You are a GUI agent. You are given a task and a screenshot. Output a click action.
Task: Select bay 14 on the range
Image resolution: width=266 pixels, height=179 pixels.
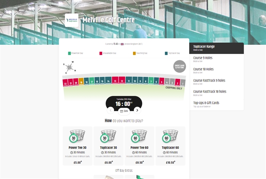108,80
